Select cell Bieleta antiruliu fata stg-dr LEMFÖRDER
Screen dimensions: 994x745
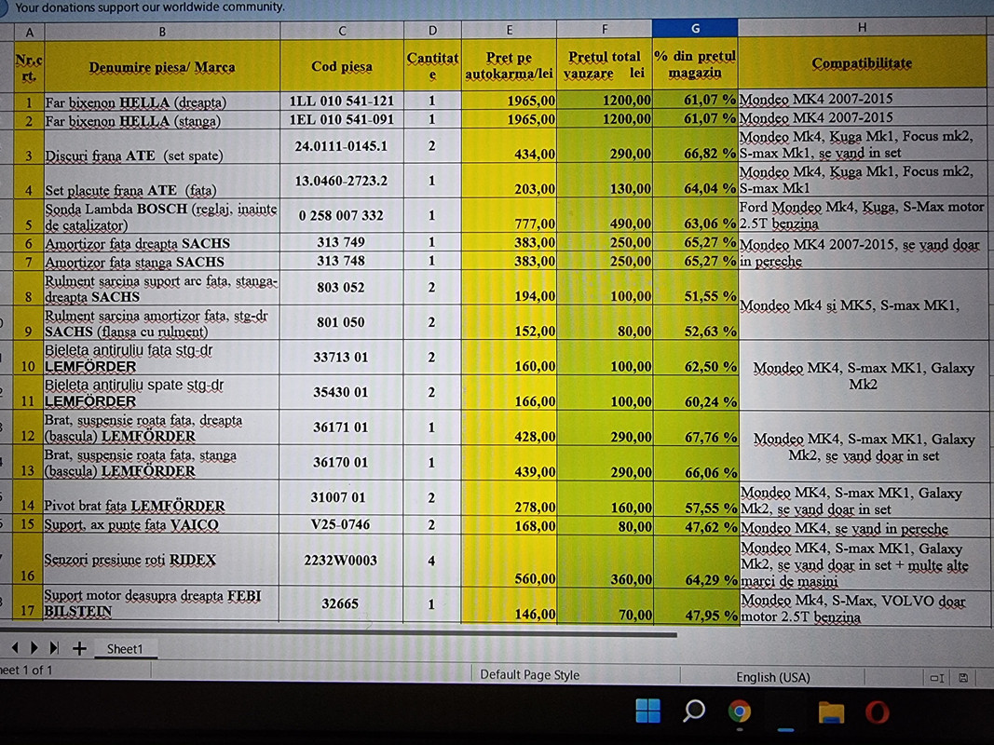click(162, 358)
